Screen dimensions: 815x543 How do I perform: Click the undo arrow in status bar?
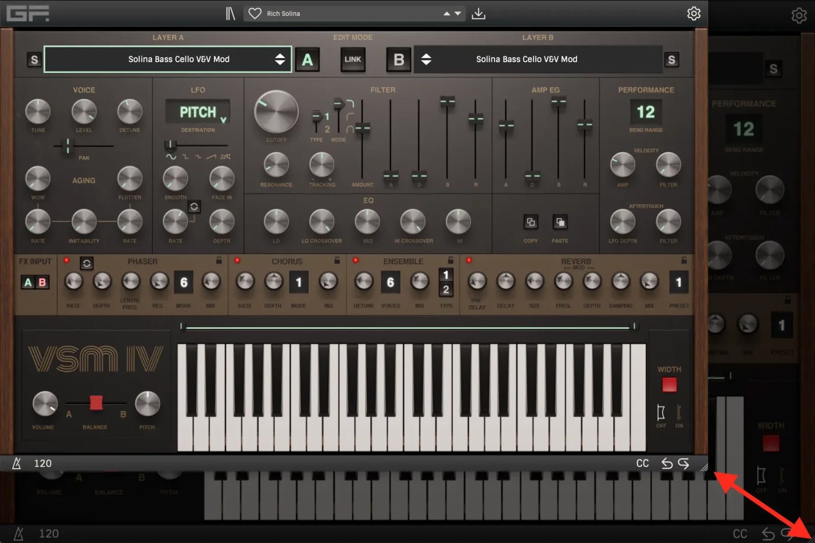[667, 464]
